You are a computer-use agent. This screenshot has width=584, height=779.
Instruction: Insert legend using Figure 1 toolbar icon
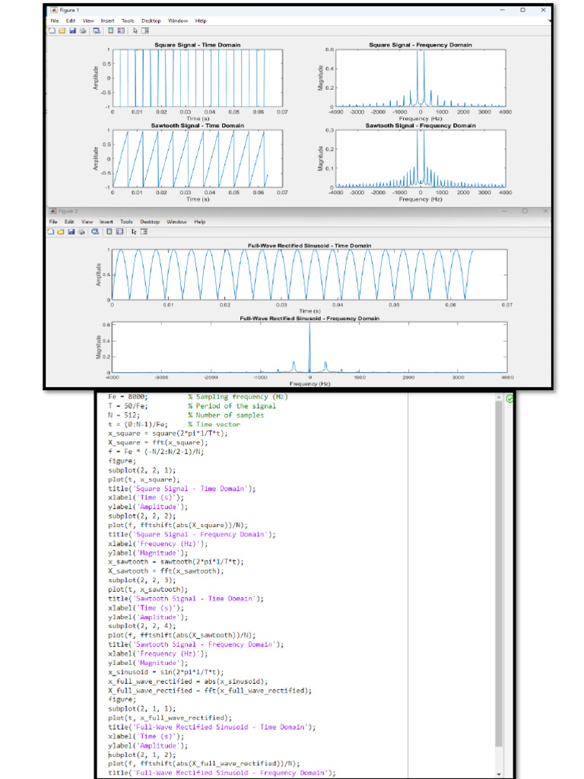[121, 31]
